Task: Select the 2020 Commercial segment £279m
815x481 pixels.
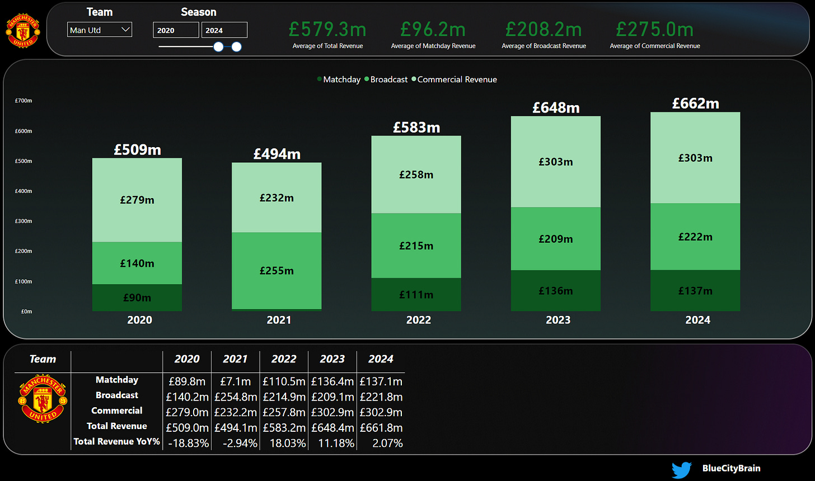Action: [137, 200]
